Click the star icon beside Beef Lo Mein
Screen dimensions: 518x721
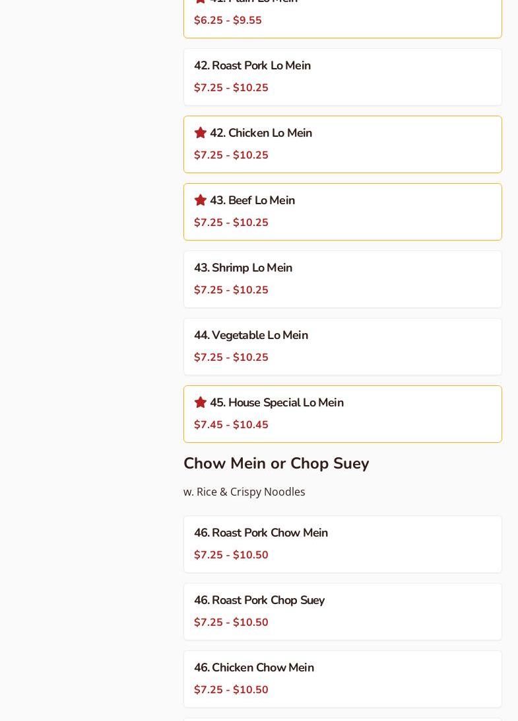(201, 200)
